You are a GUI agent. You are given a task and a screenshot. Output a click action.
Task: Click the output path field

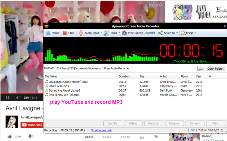(125, 69)
